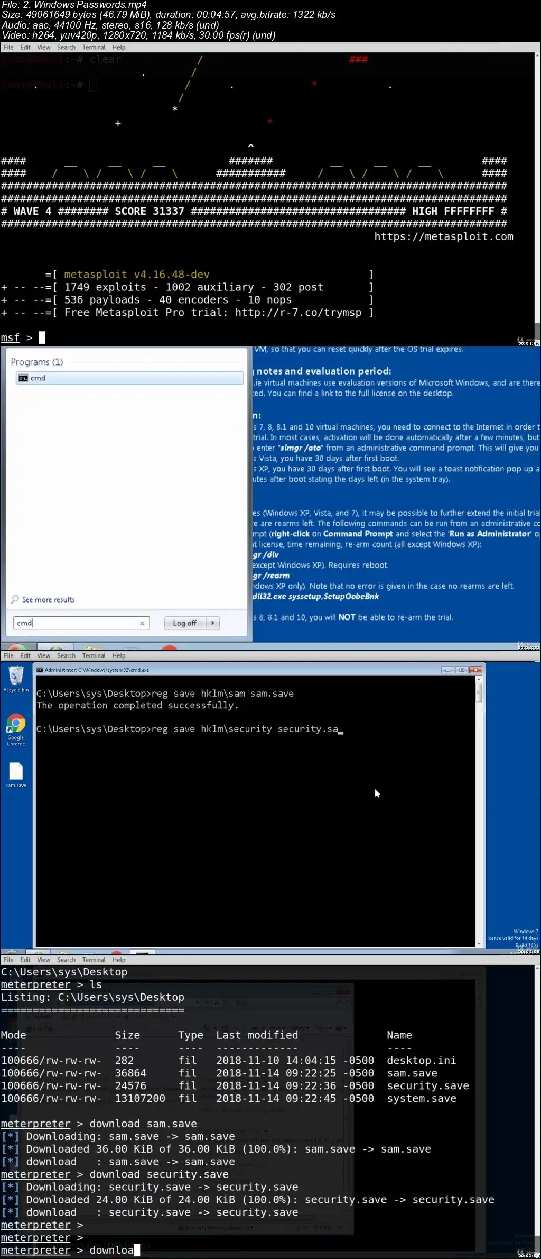
Task: Open View menu above the meterpreter session
Action: point(44,960)
